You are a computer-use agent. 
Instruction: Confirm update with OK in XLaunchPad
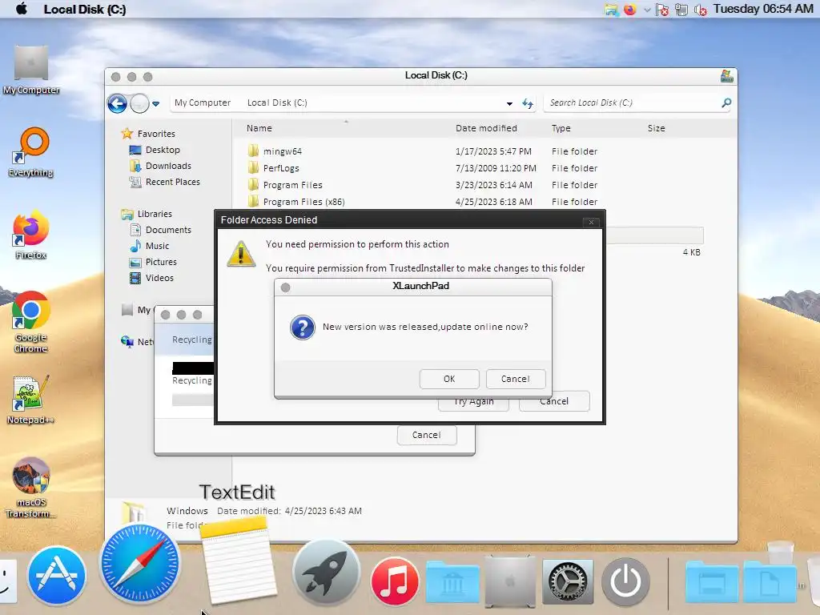[448, 379]
